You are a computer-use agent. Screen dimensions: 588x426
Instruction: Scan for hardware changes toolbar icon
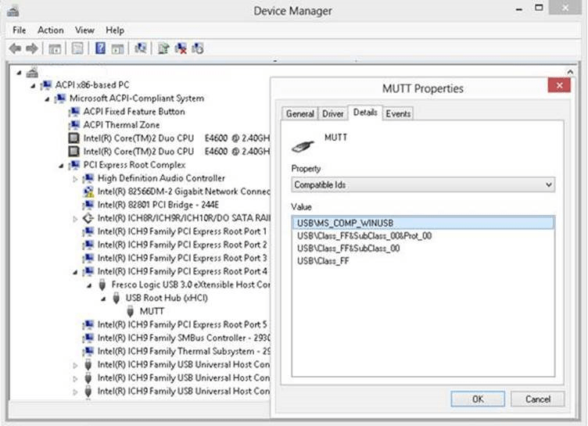tap(141, 48)
